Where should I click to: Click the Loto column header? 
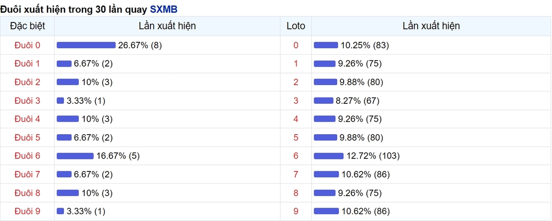click(296, 26)
